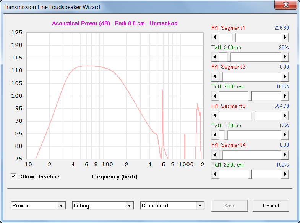
Task: Click right arrow of Fr1 Segment 4 slider
Action: tap(285, 154)
